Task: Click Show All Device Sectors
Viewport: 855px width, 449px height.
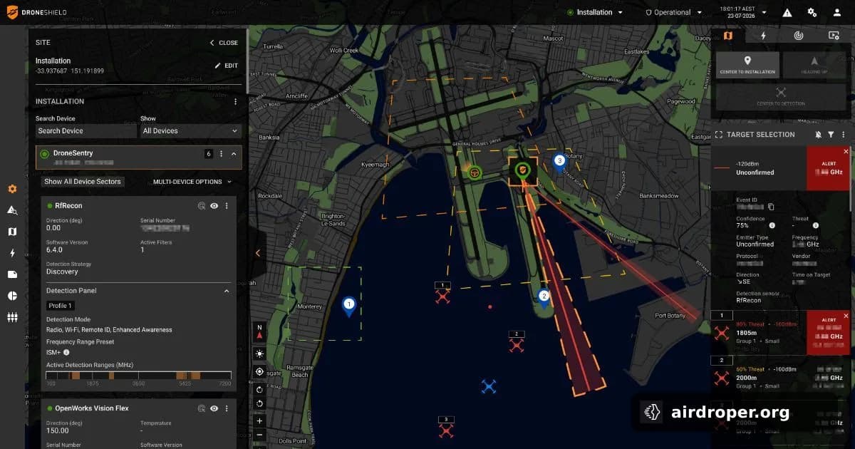Action: [83, 182]
